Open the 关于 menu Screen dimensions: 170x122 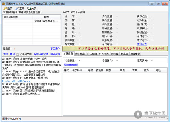click(x=32, y=8)
